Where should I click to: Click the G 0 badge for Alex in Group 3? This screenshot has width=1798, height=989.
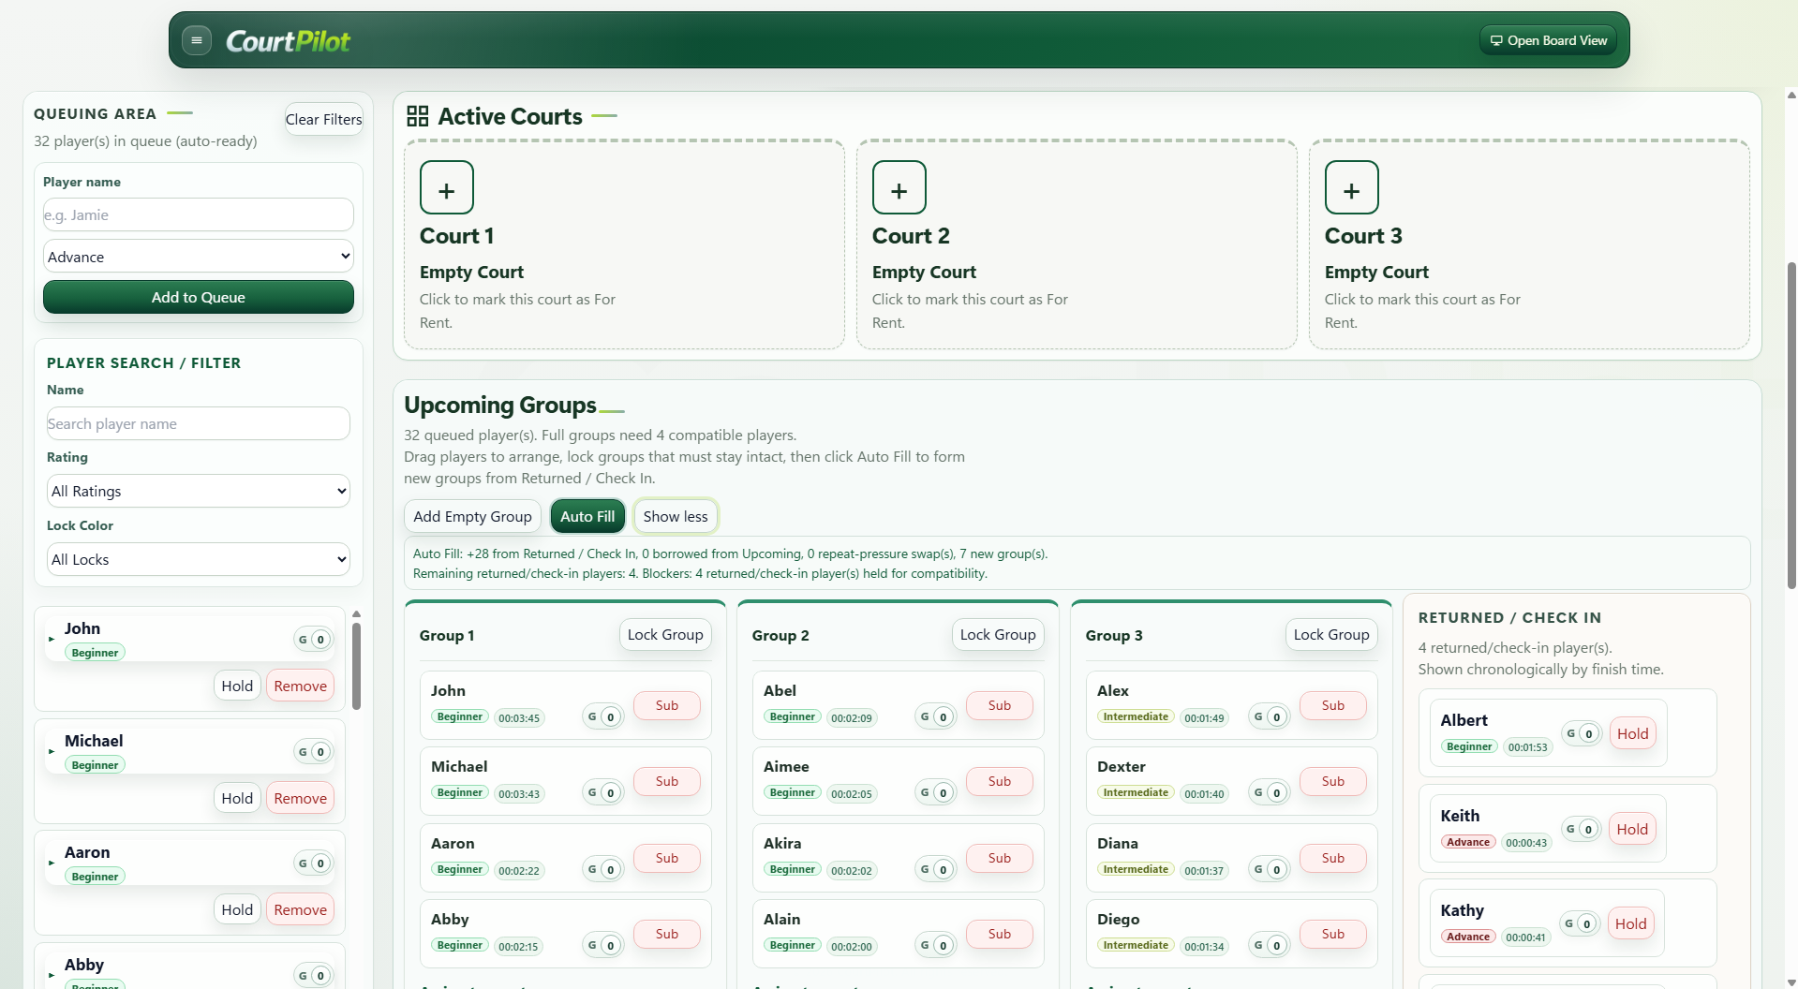tap(1270, 716)
